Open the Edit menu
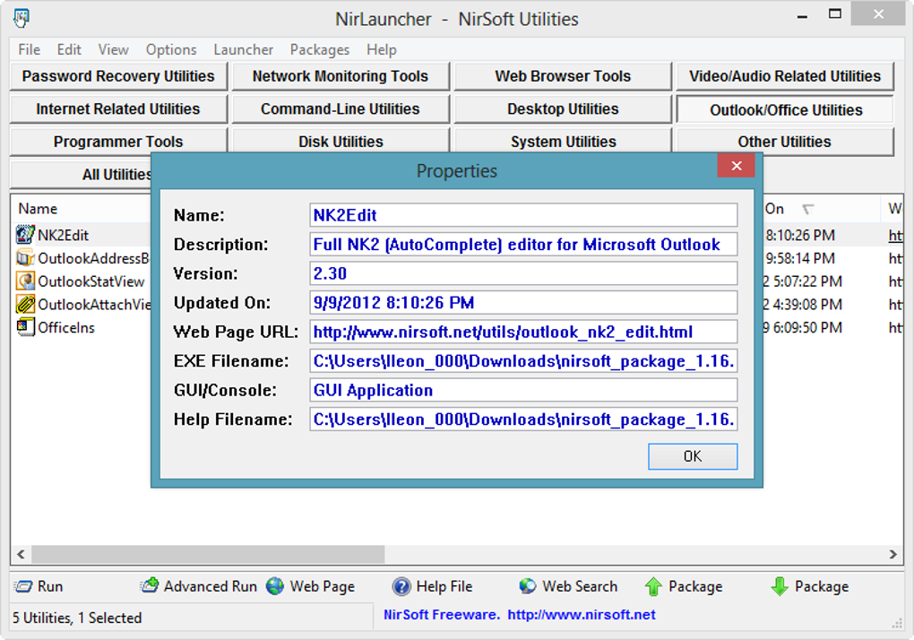Viewport: 914px width, 640px height. (x=69, y=49)
